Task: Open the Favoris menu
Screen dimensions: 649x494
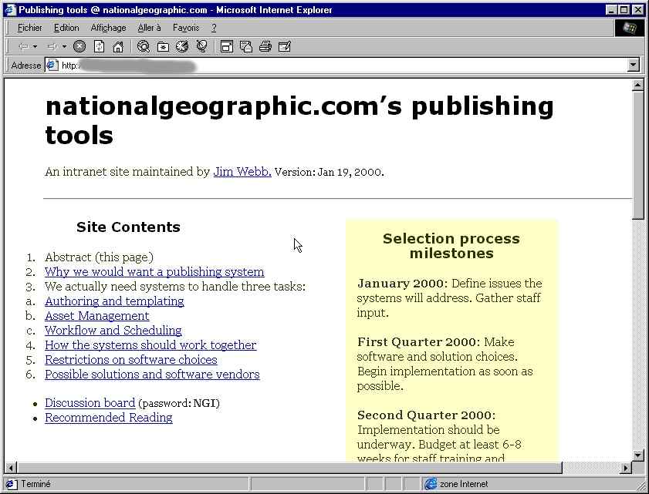Action: (186, 28)
